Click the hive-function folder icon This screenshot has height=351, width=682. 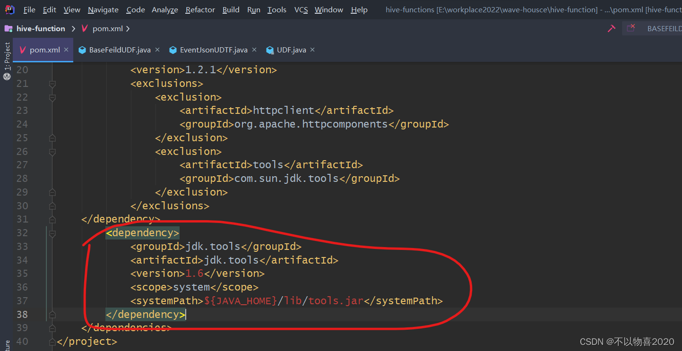click(9, 29)
